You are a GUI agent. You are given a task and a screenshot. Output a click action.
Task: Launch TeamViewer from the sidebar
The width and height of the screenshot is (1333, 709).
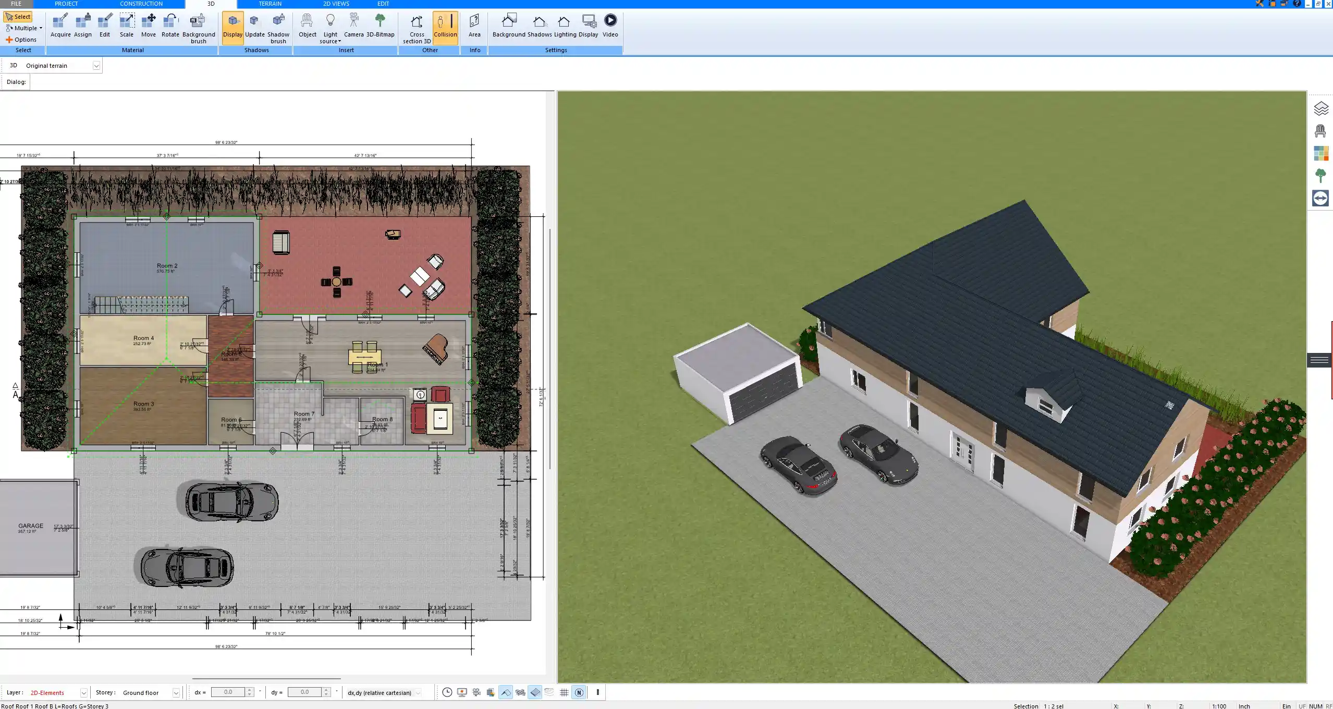coord(1322,198)
